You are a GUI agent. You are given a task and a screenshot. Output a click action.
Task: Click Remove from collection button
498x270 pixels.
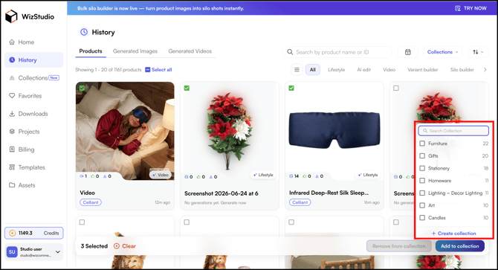tap(399, 246)
